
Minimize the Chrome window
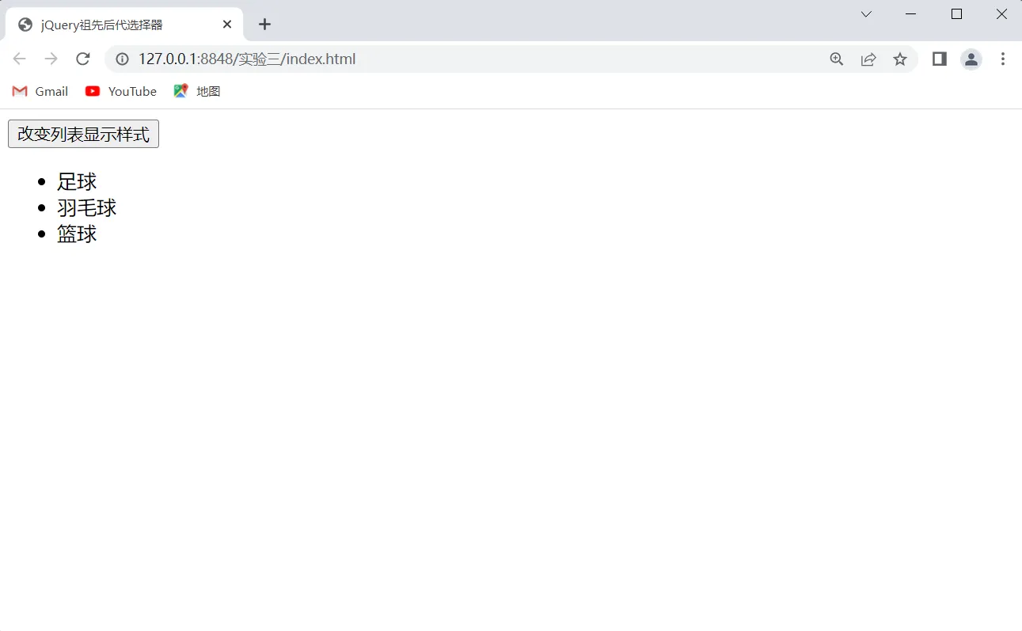(910, 14)
